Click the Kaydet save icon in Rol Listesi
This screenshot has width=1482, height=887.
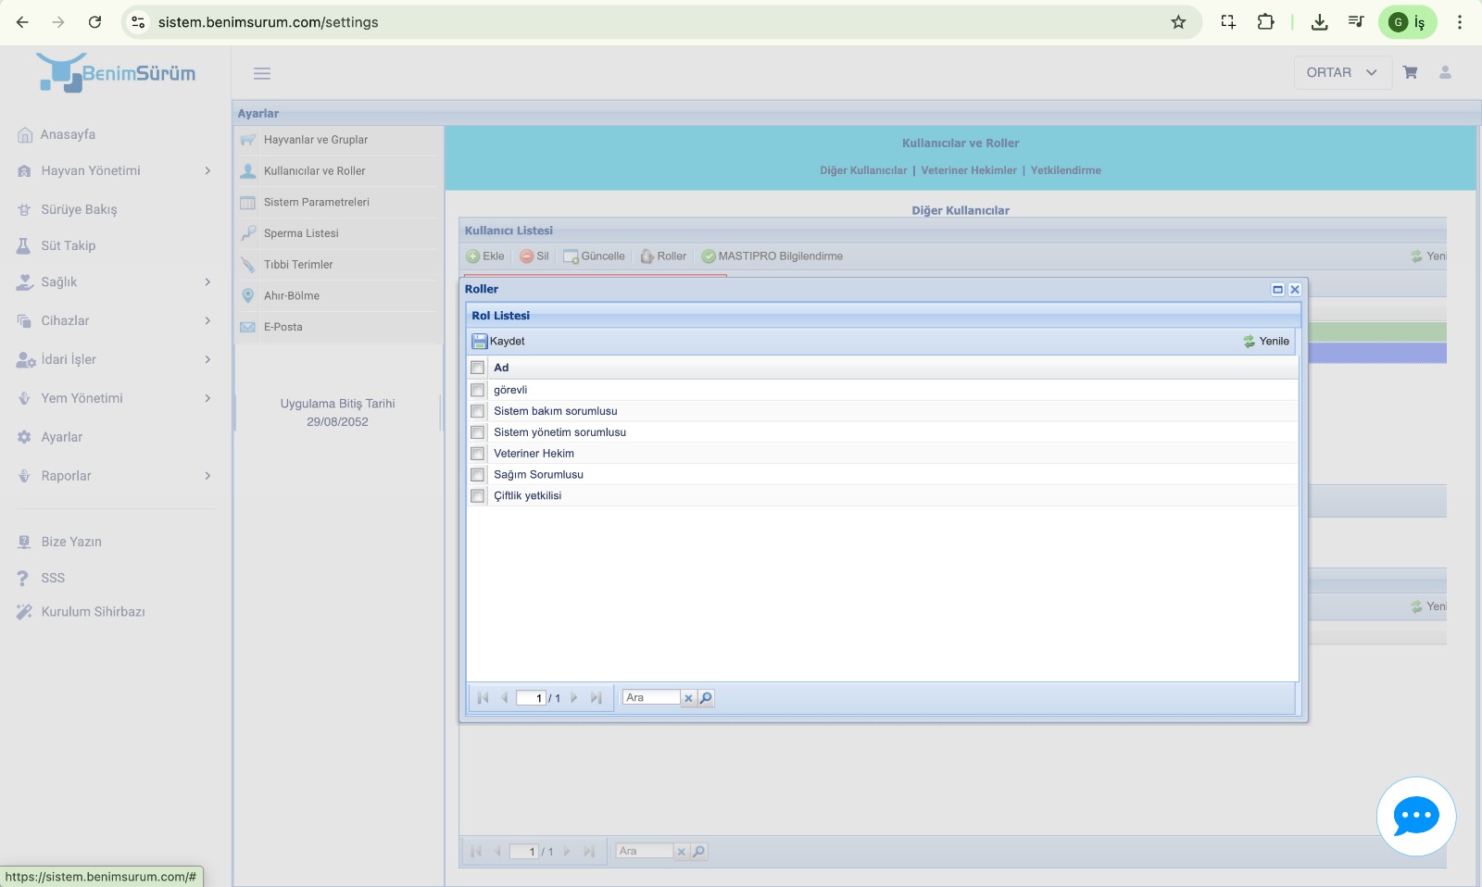point(480,342)
